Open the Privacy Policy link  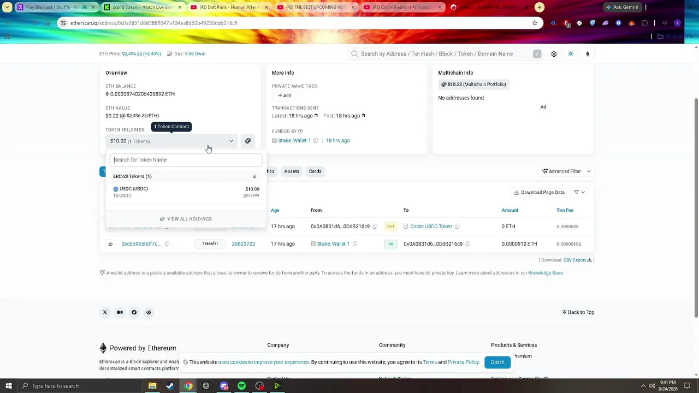[x=464, y=362]
